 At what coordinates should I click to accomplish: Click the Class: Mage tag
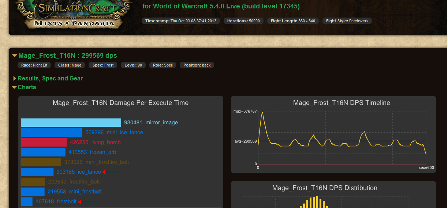click(x=70, y=65)
